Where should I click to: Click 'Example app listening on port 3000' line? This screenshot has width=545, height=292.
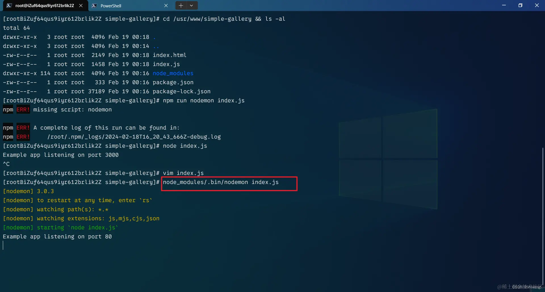tap(61, 155)
